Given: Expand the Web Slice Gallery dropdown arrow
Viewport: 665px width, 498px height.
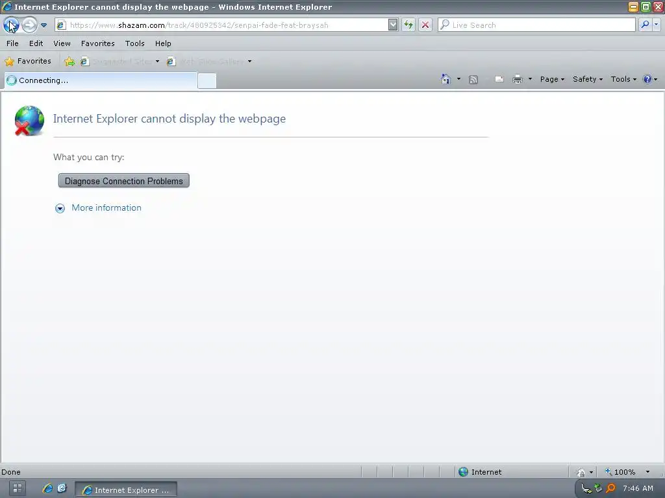Looking at the screenshot, I should 250,62.
